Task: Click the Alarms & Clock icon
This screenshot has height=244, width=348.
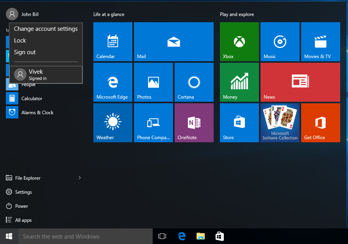Action: coord(12,112)
